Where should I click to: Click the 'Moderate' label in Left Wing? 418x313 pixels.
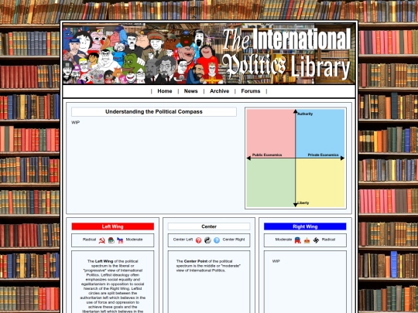click(x=135, y=240)
